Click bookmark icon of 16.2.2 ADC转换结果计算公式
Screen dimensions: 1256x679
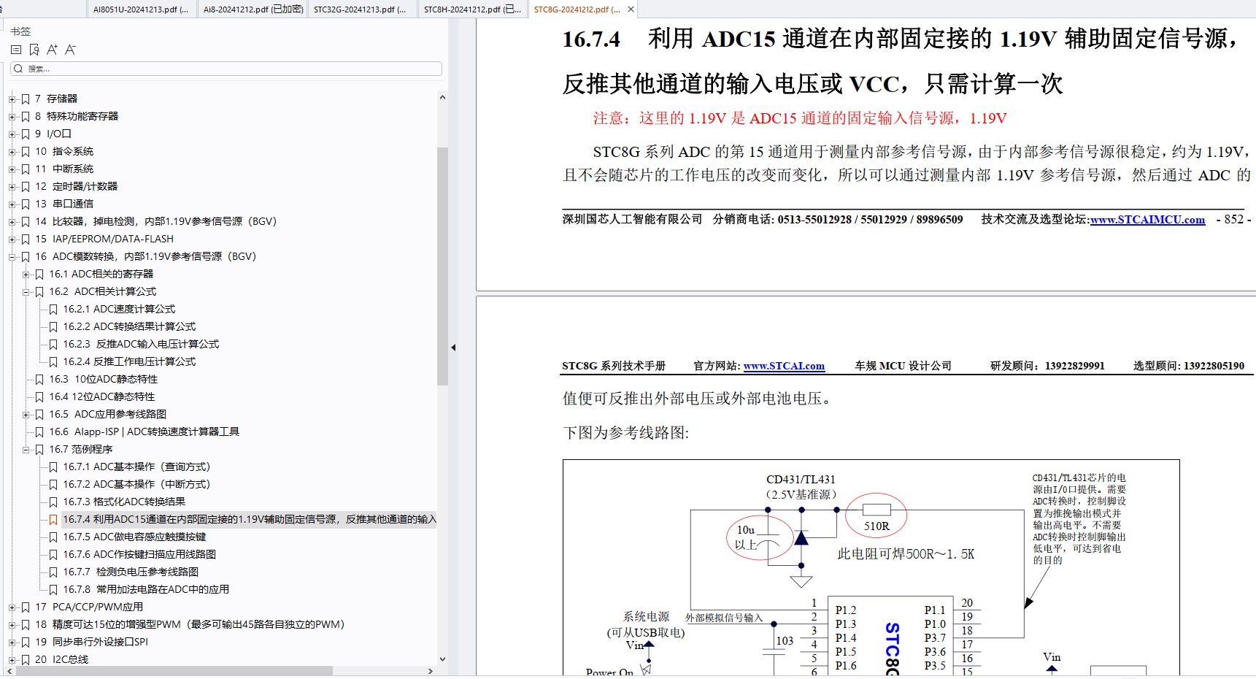[53, 326]
